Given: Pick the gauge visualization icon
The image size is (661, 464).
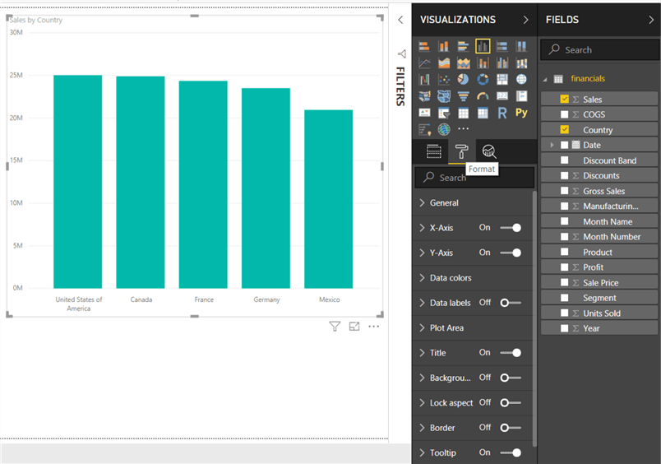Looking at the screenshot, I should point(483,96).
